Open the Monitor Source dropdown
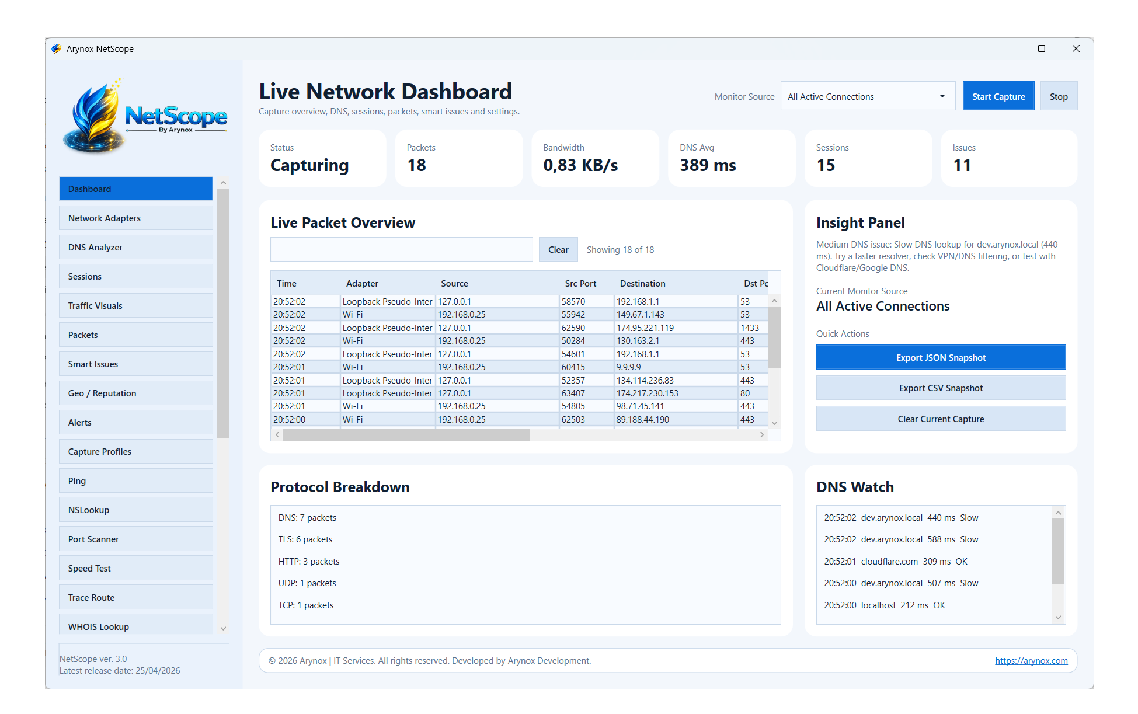 868,96
